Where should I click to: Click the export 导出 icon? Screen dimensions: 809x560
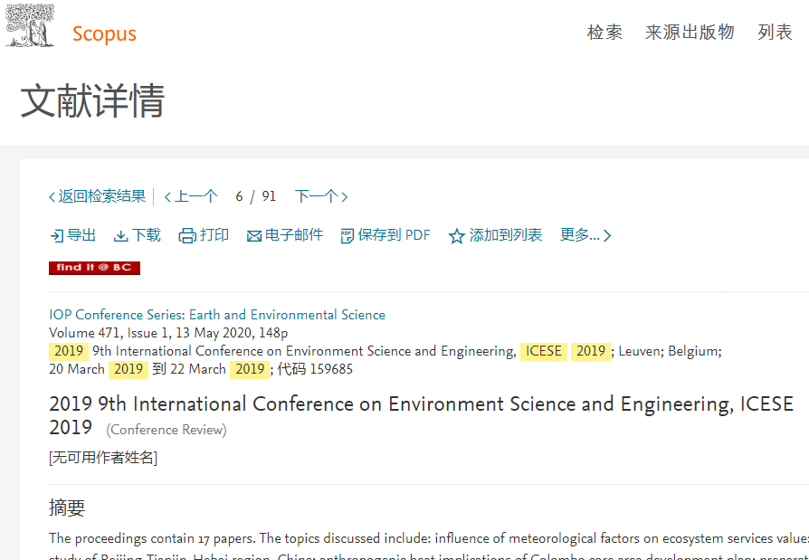coord(56,236)
